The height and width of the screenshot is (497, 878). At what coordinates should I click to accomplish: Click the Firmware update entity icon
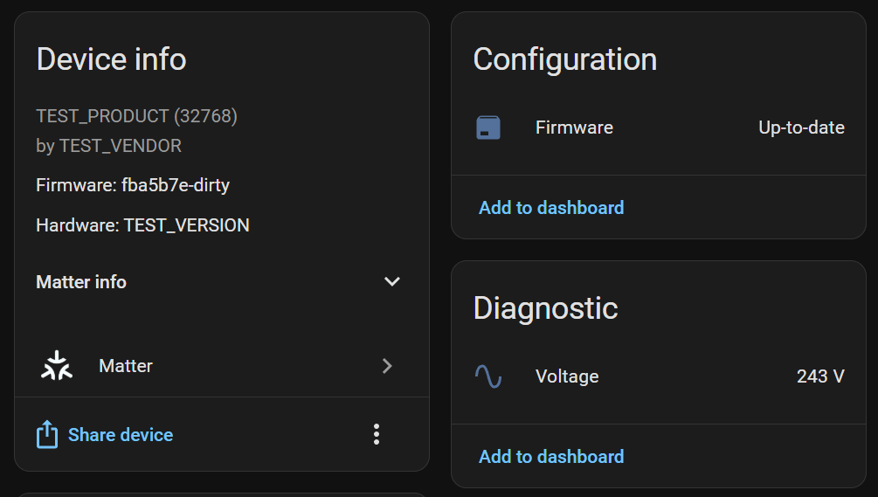[x=488, y=128]
